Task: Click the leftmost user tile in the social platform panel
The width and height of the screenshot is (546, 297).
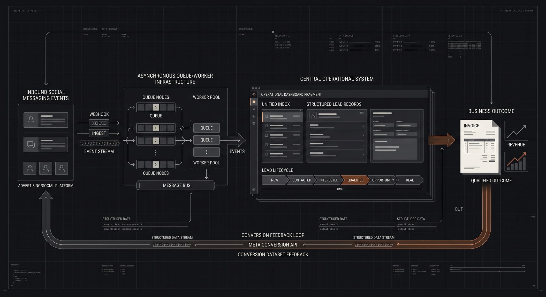Action: (x=30, y=168)
